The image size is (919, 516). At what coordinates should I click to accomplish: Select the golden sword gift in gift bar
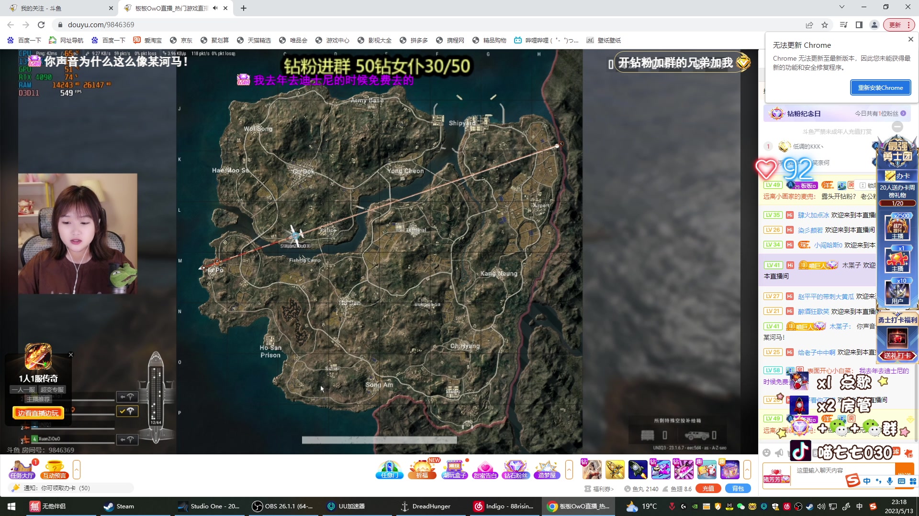[x=615, y=470]
